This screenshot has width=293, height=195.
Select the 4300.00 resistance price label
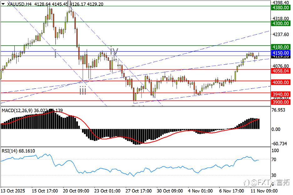pos(281,23)
